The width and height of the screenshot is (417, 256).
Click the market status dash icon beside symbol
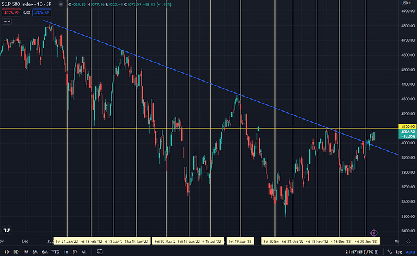click(61, 4)
